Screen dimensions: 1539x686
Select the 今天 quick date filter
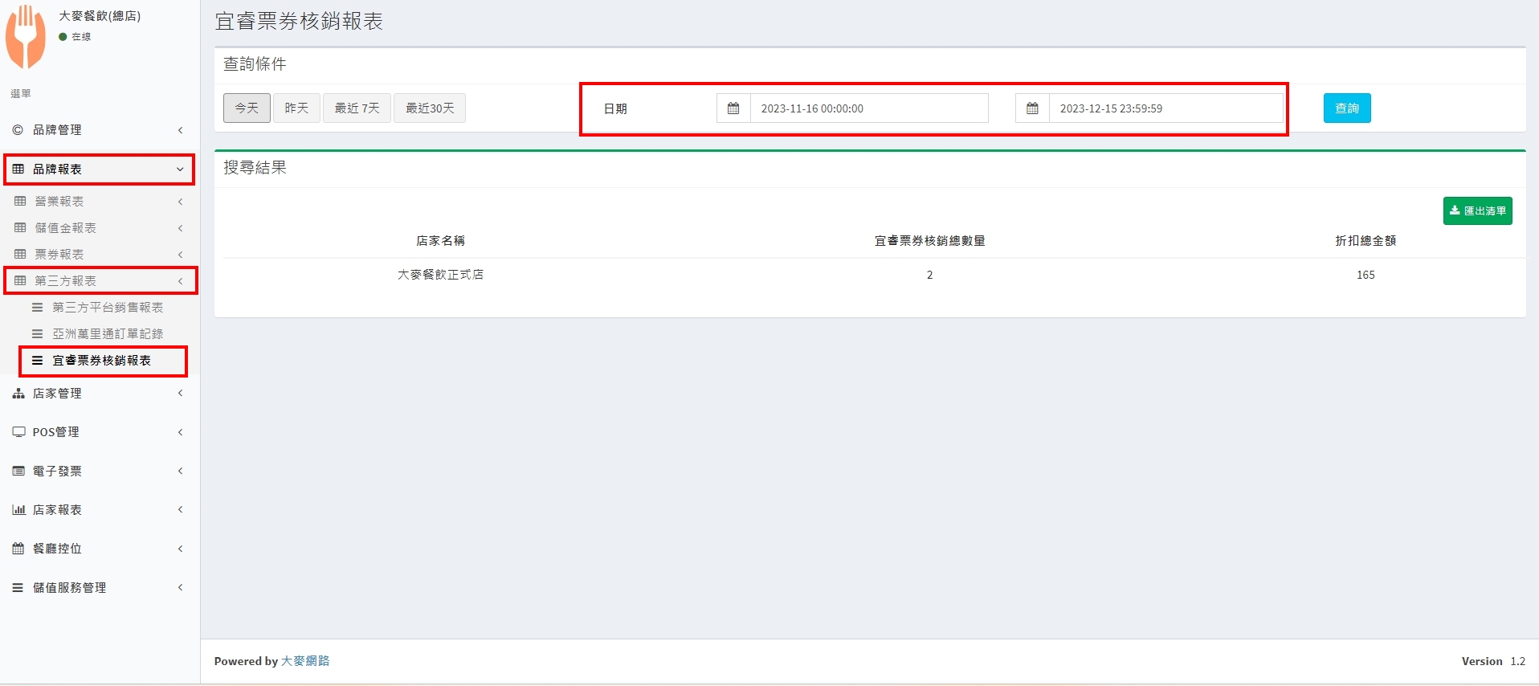pyautogui.click(x=247, y=108)
